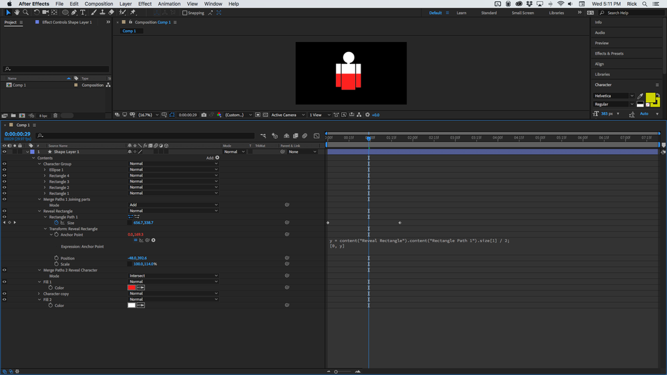Hide the Character Group eye icon
This screenshot has width=667, height=375.
[x=5, y=163]
